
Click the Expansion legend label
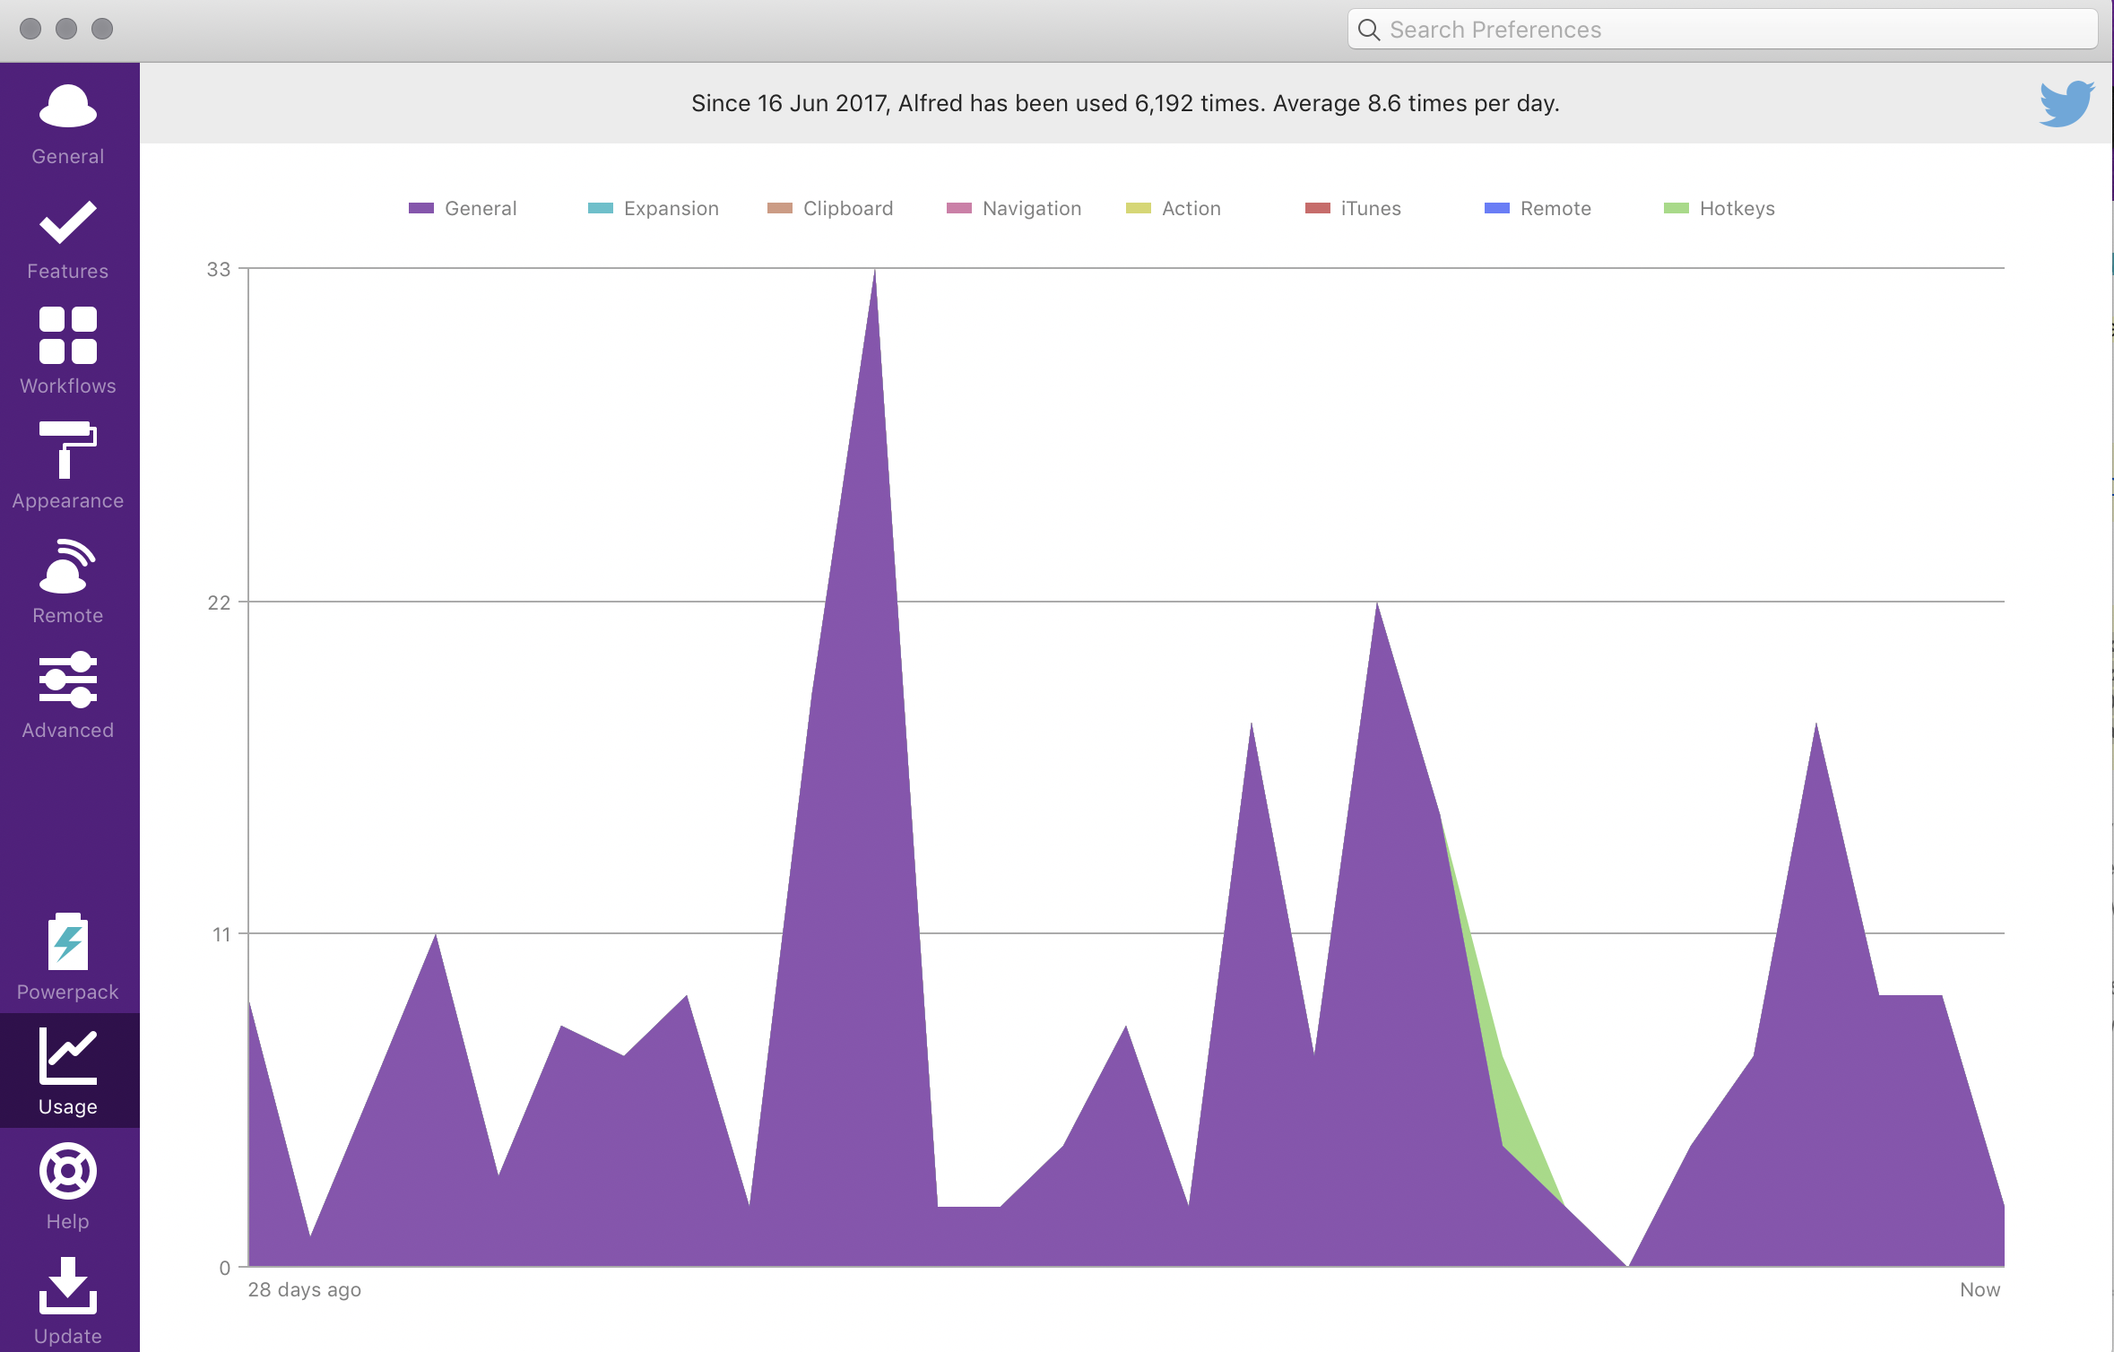point(671,208)
